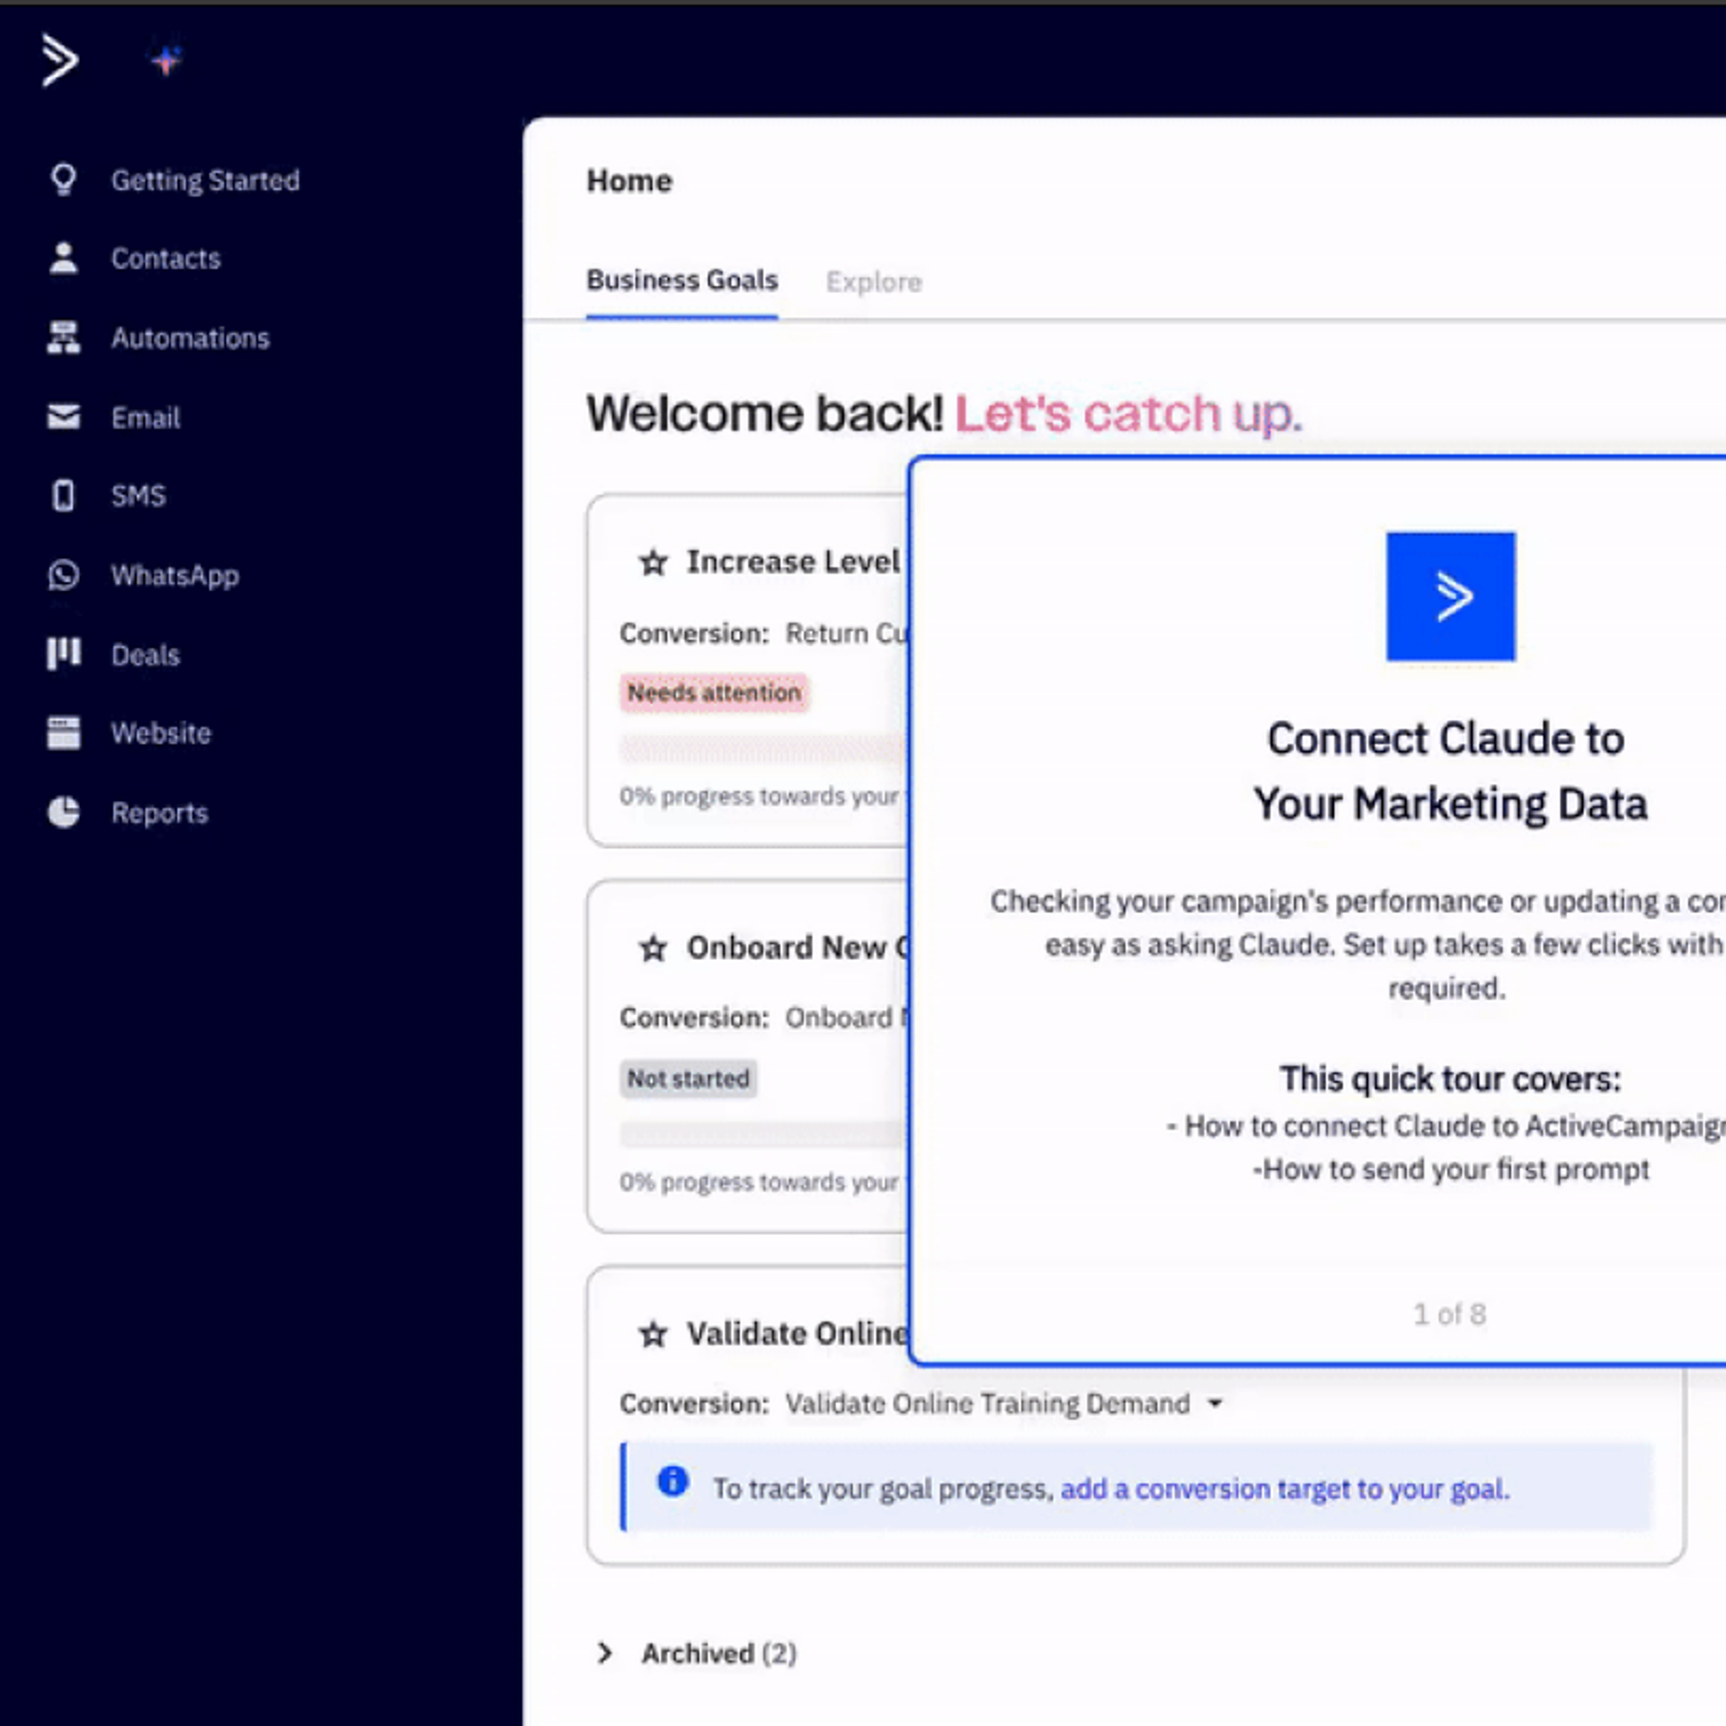Open the Website menu item
The image size is (1726, 1726).
point(160,734)
